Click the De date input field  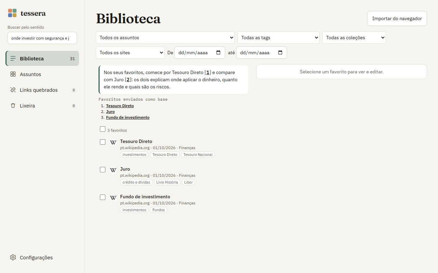(200, 53)
